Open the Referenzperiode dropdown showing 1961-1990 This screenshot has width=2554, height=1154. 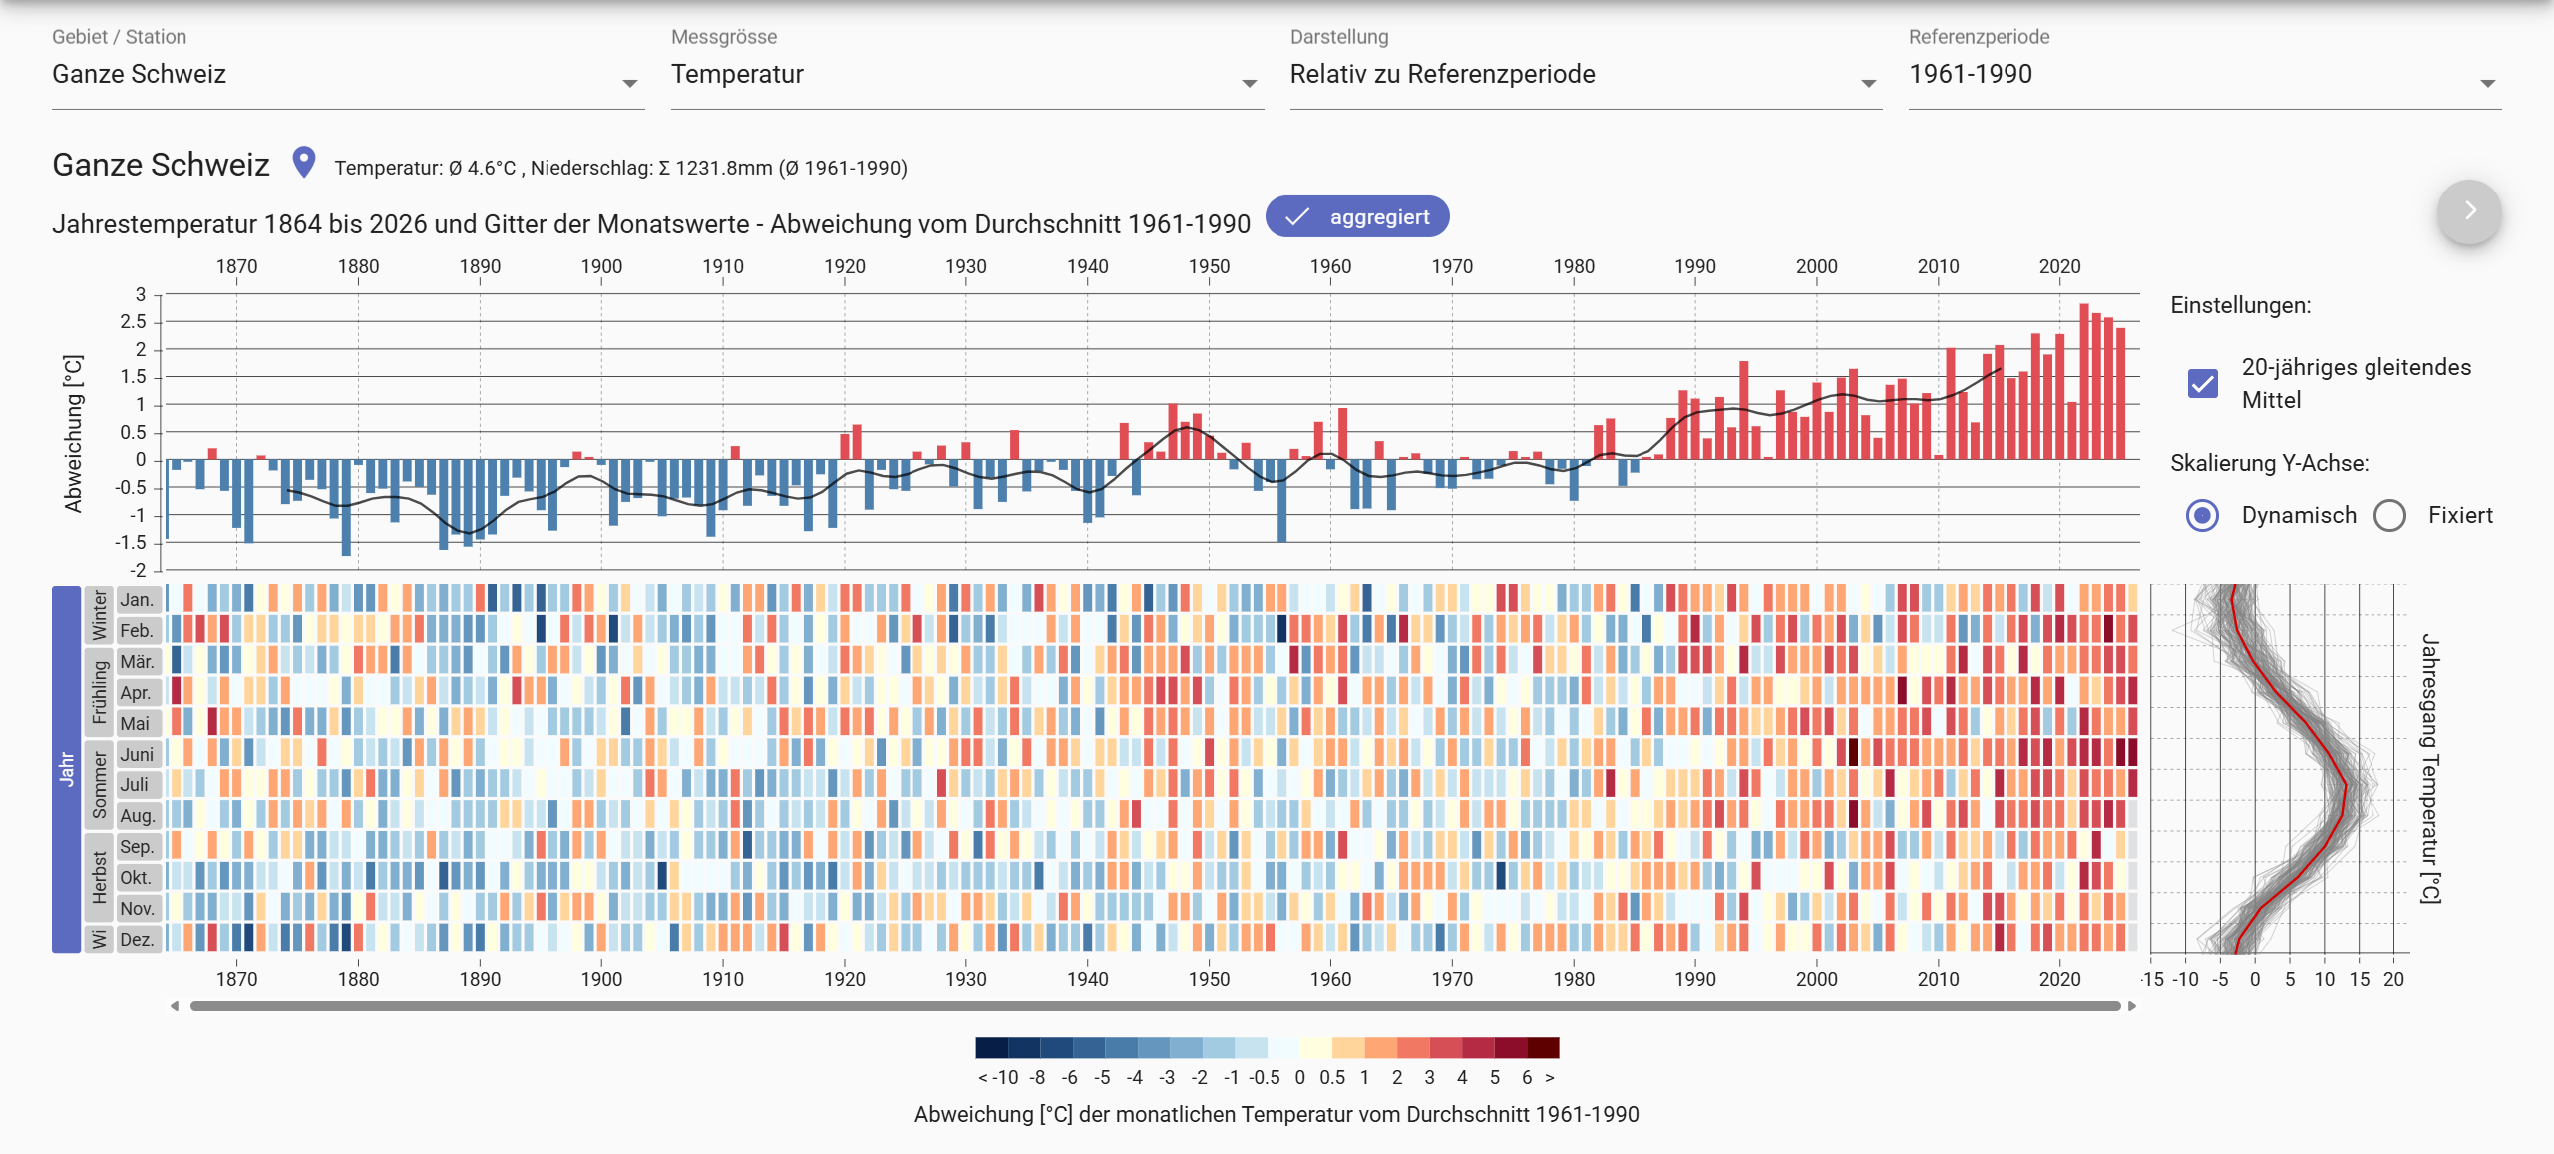(2205, 76)
